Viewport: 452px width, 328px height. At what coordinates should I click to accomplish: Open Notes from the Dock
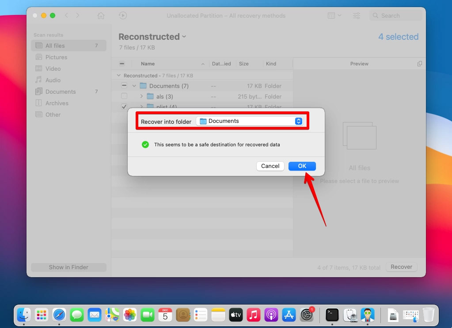(218, 314)
